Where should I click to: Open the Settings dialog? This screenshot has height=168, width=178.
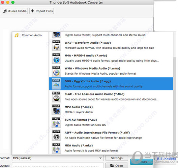117,158
